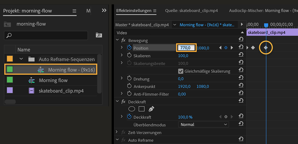Collapse the Bewegung effect group
This screenshot has height=144, width=298.
tap(117, 40)
